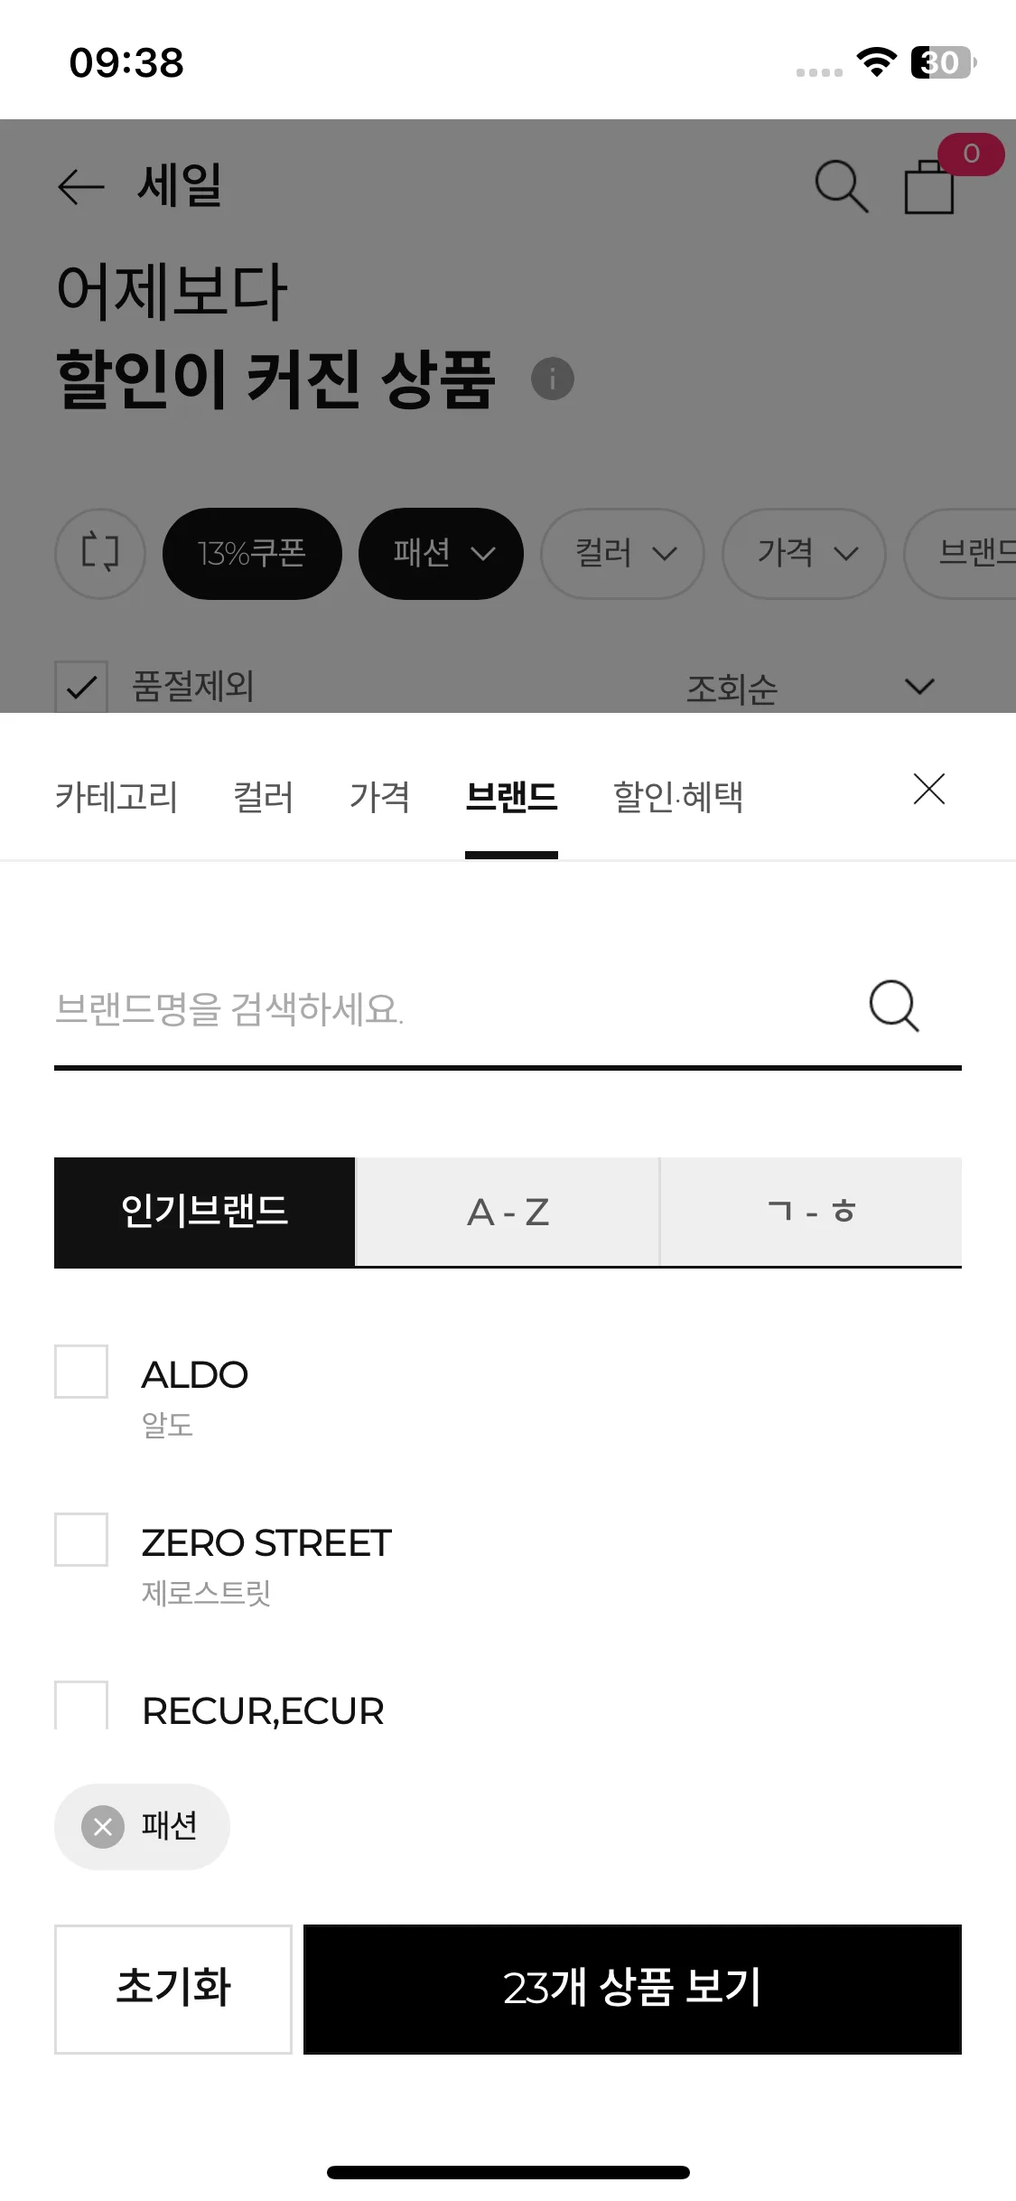Screen dimensions: 1016x2201
Task: Tap 23개 상품 보기 button
Action: (x=632, y=1989)
